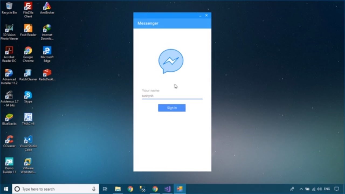345x194 pixels.
Task: Select the Demo Builder 11 desktop icon
Action: (x=9, y=166)
